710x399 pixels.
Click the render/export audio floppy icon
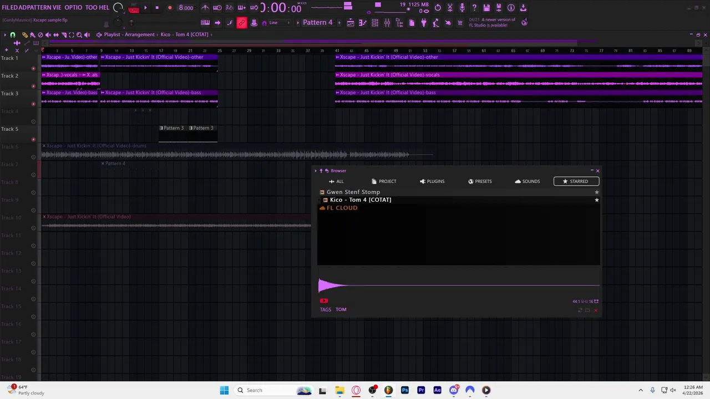(x=499, y=8)
